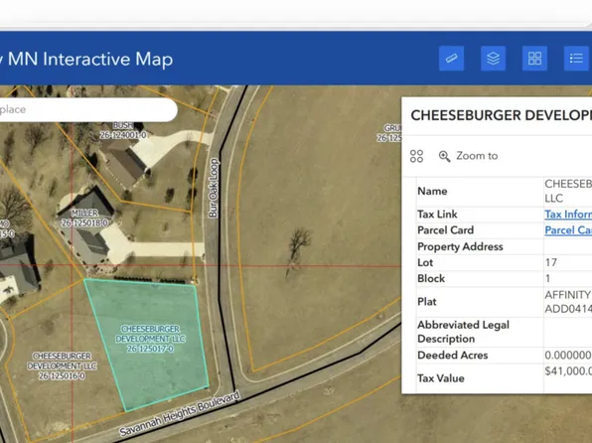Click the Bur Oak Loop road label
This screenshot has width=592, height=443.
click(214, 188)
